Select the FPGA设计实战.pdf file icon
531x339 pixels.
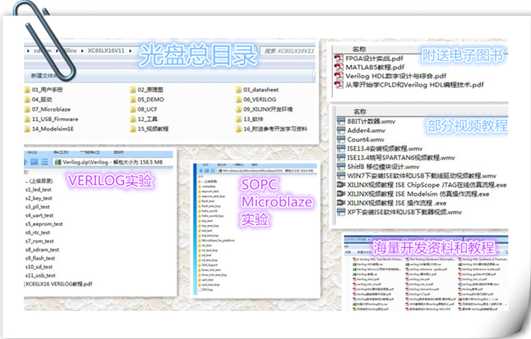339,58
